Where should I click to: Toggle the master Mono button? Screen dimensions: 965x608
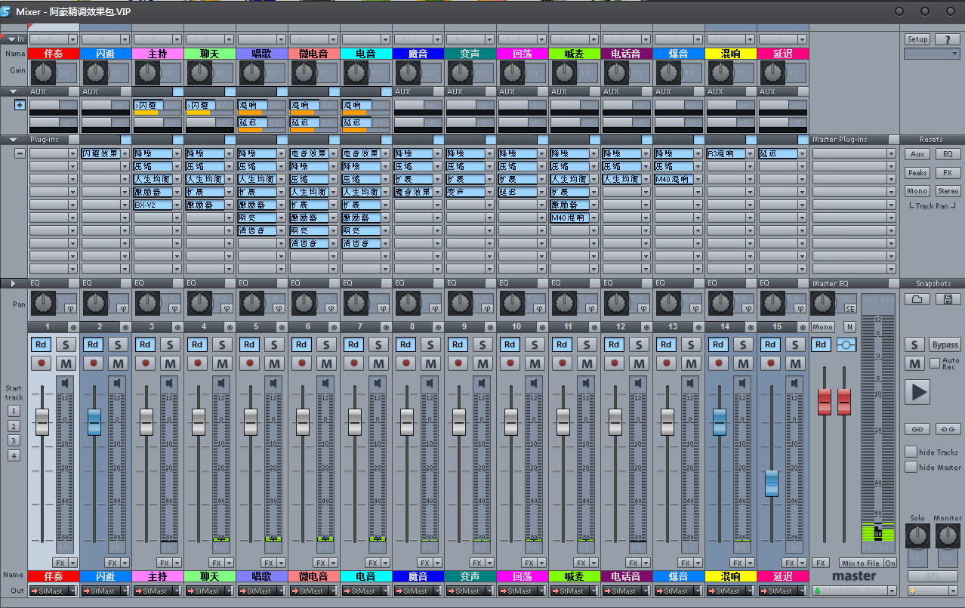(x=823, y=327)
